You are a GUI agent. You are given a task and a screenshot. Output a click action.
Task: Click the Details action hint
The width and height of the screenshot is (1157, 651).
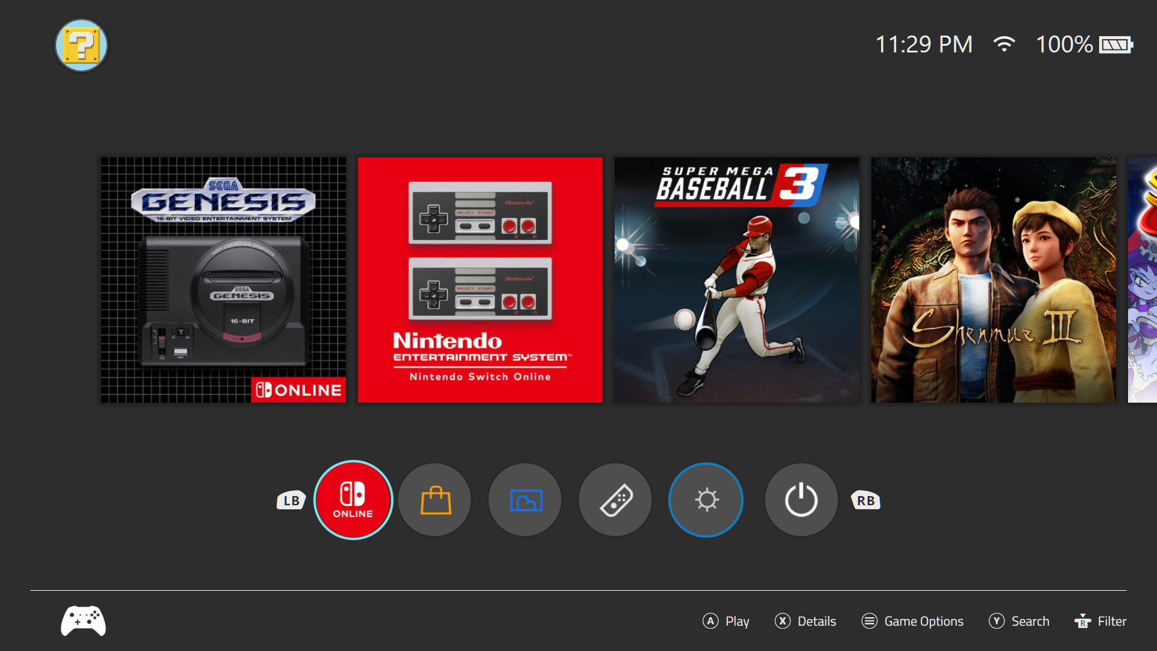[806, 621]
